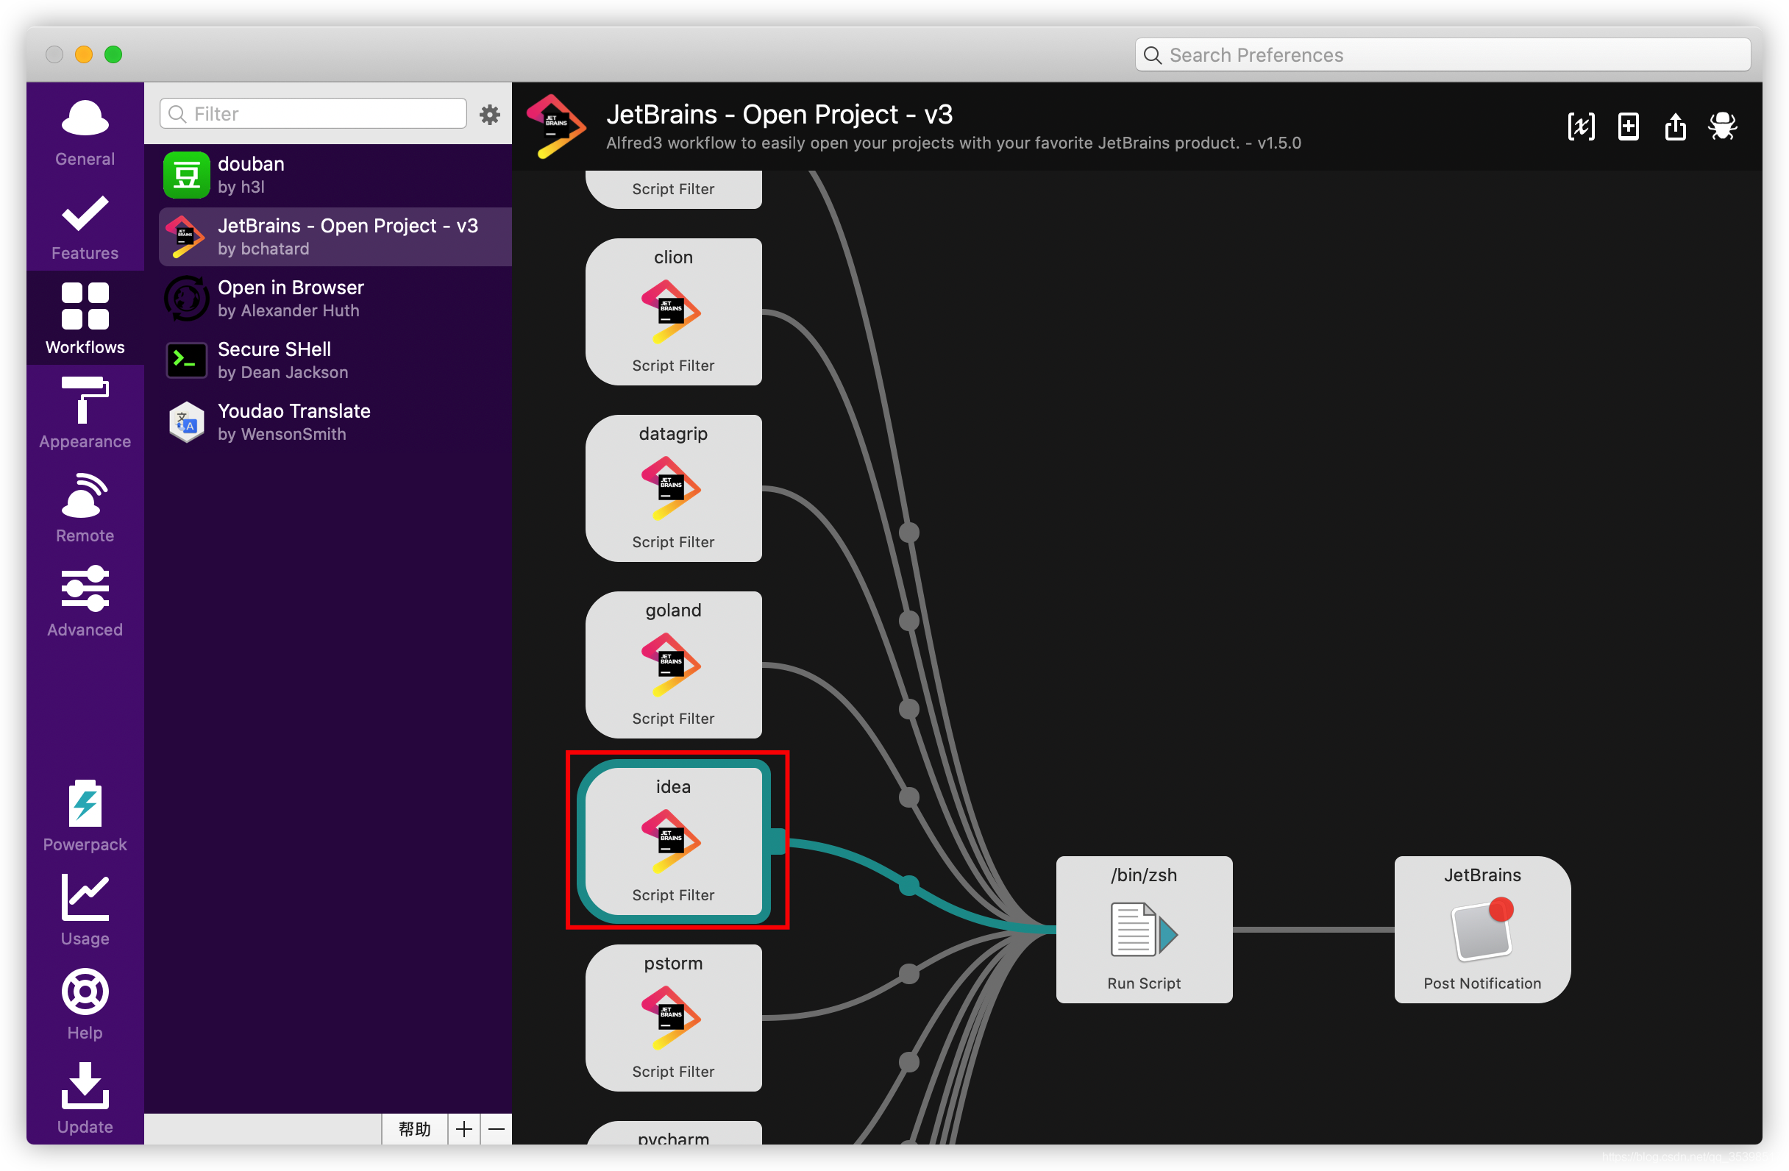Open the Advanced settings tab
The width and height of the screenshot is (1789, 1171).
click(x=85, y=600)
